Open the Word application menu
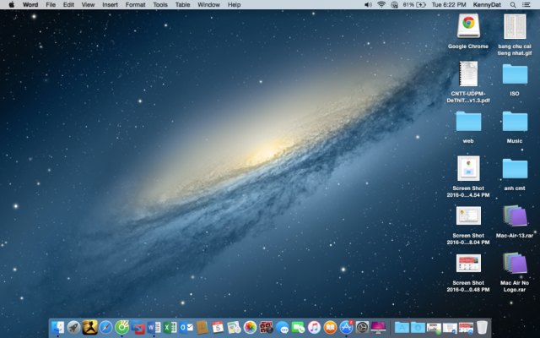The height and width of the screenshot is (338, 540). [x=30, y=5]
